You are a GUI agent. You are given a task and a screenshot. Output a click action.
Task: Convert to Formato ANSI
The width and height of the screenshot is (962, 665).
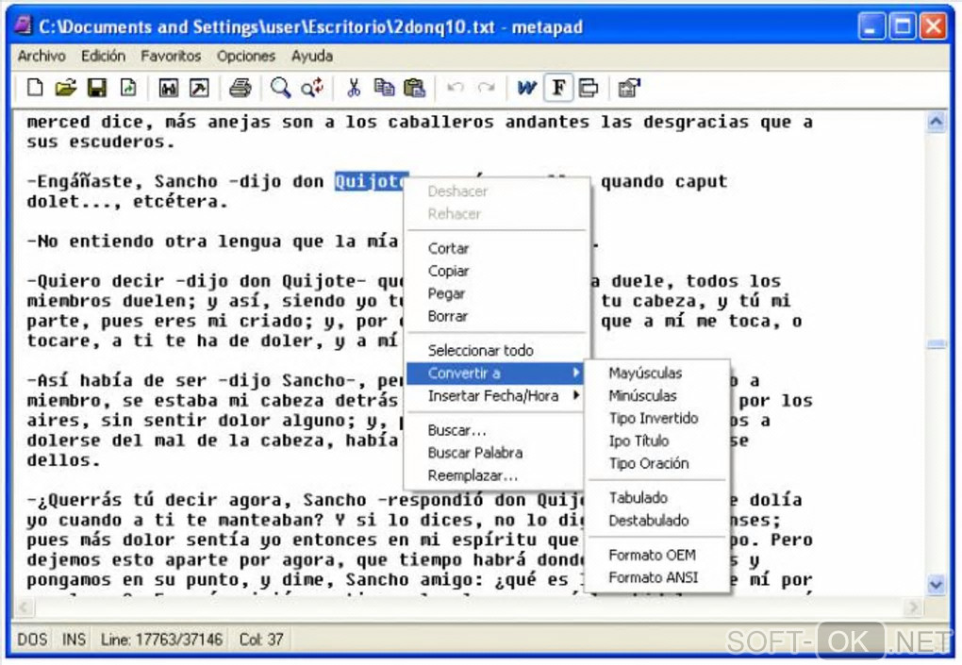coord(657,577)
